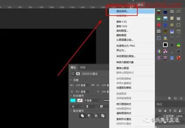Click the live shape properties icon
Screen dimensions: 185x128
tap(73, 74)
